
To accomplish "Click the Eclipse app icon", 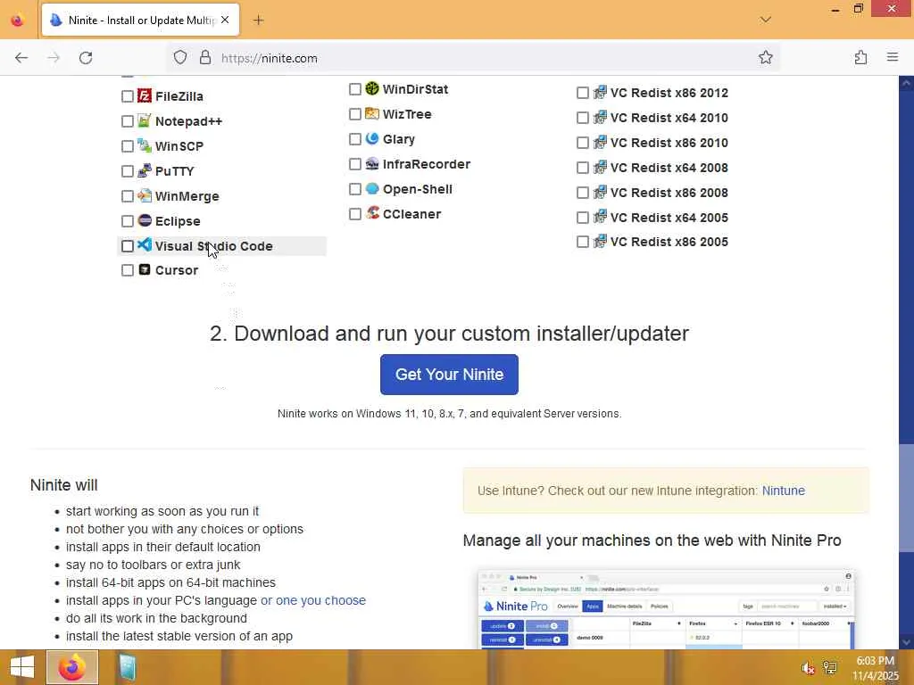I will coord(145,221).
